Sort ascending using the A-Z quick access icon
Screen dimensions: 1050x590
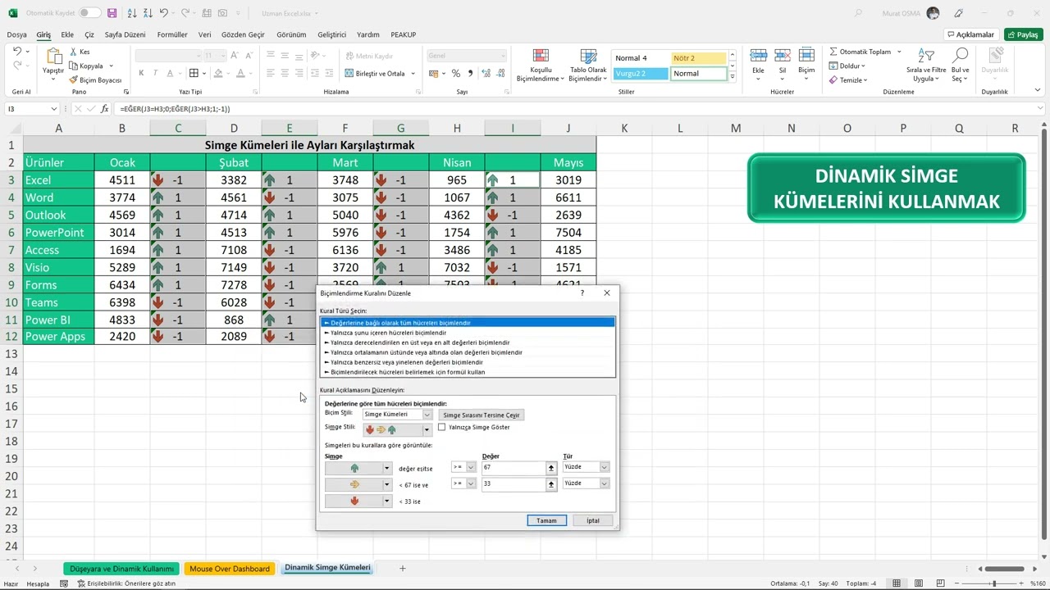tap(132, 13)
